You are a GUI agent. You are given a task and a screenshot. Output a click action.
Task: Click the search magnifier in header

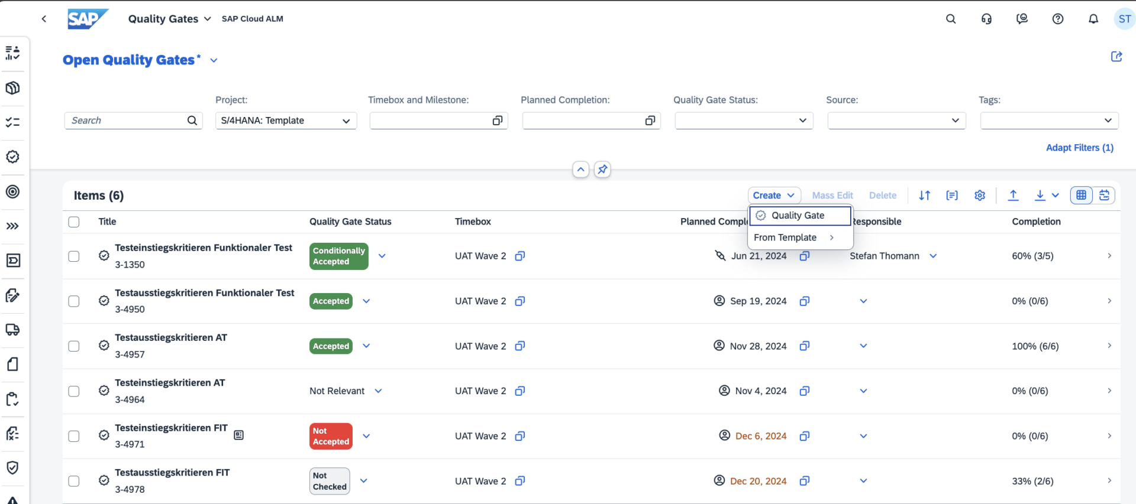point(951,19)
